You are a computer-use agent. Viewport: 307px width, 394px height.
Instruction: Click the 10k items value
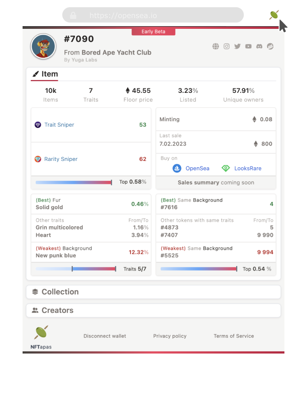coord(51,91)
